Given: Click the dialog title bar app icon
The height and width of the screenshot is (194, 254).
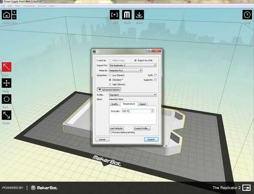Looking at the screenshot, I should (x=94, y=51).
